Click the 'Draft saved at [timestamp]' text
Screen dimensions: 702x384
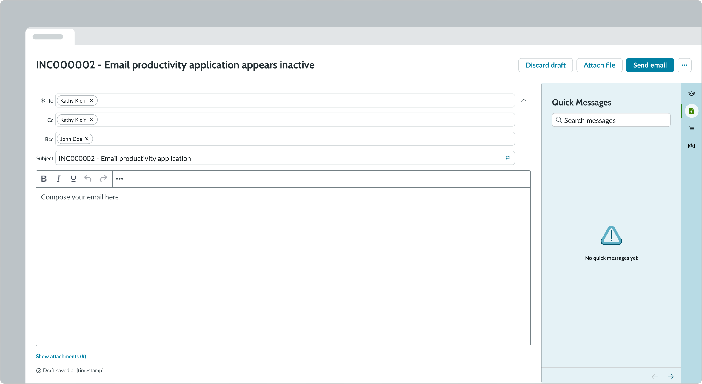(73, 371)
